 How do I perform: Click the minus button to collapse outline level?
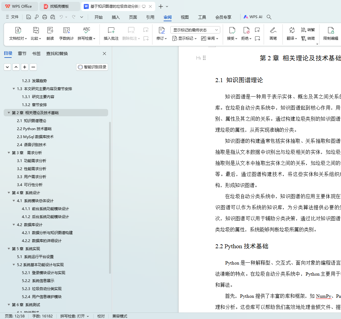(33, 67)
